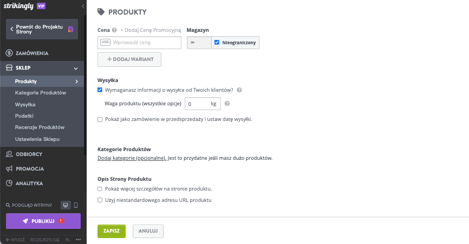Open Kategorie Produktów in sidebar
Screen dimensions: 469x244
pyautogui.click(x=41, y=93)
